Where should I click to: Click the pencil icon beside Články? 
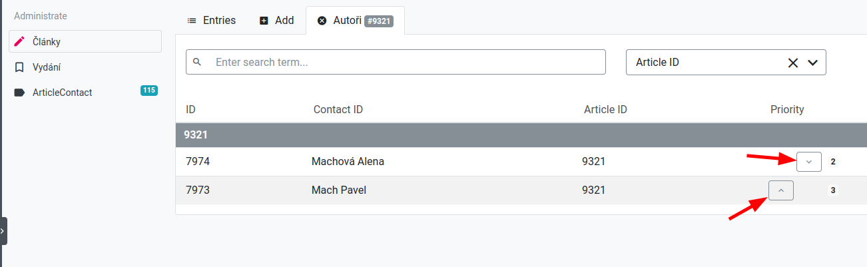point(19,41)
